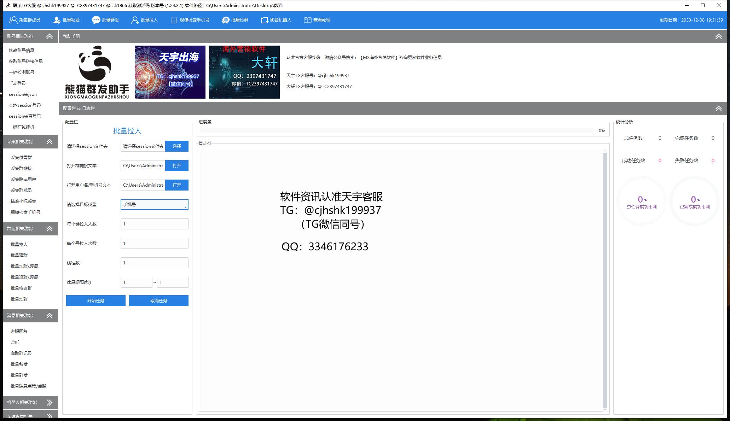Open 一键检测账号 in the sidebar
This screenshot has height=421, width=730.
(x=22, y=72)
